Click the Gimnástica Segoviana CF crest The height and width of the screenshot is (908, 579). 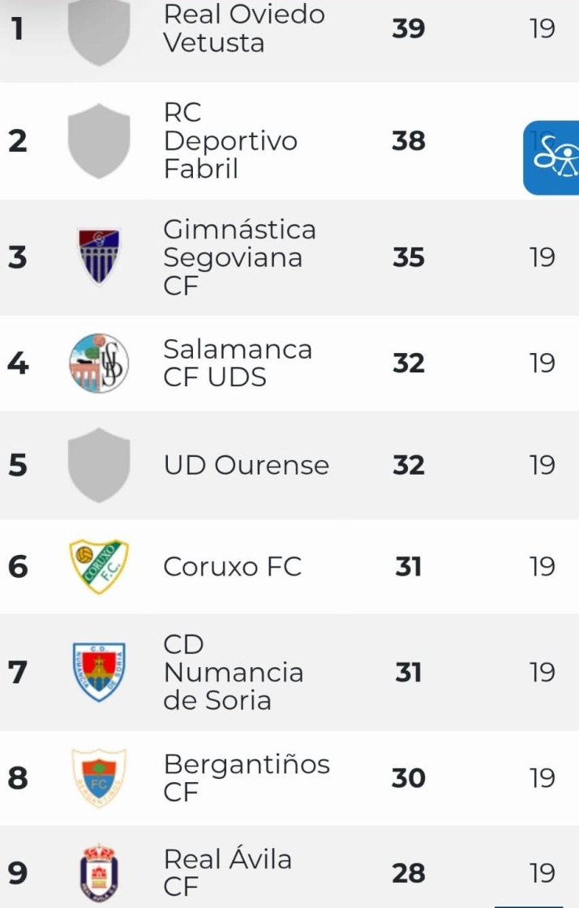coord(99,256)
